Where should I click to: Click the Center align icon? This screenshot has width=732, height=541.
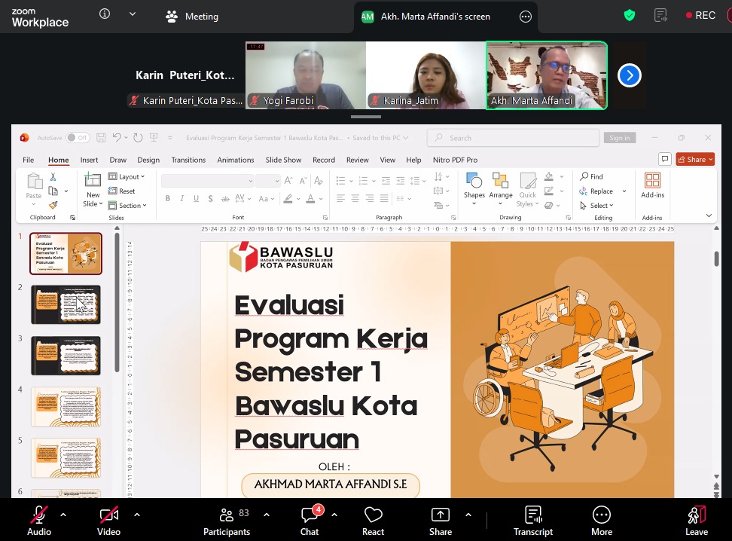coord(355,199)
